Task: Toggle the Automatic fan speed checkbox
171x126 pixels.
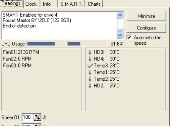Action: tap(129, 37)
